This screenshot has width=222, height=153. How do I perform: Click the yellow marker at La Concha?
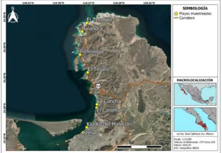point(97,104)
